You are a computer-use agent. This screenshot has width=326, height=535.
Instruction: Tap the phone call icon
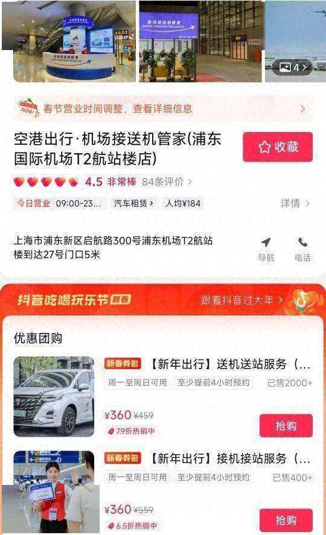303,242
